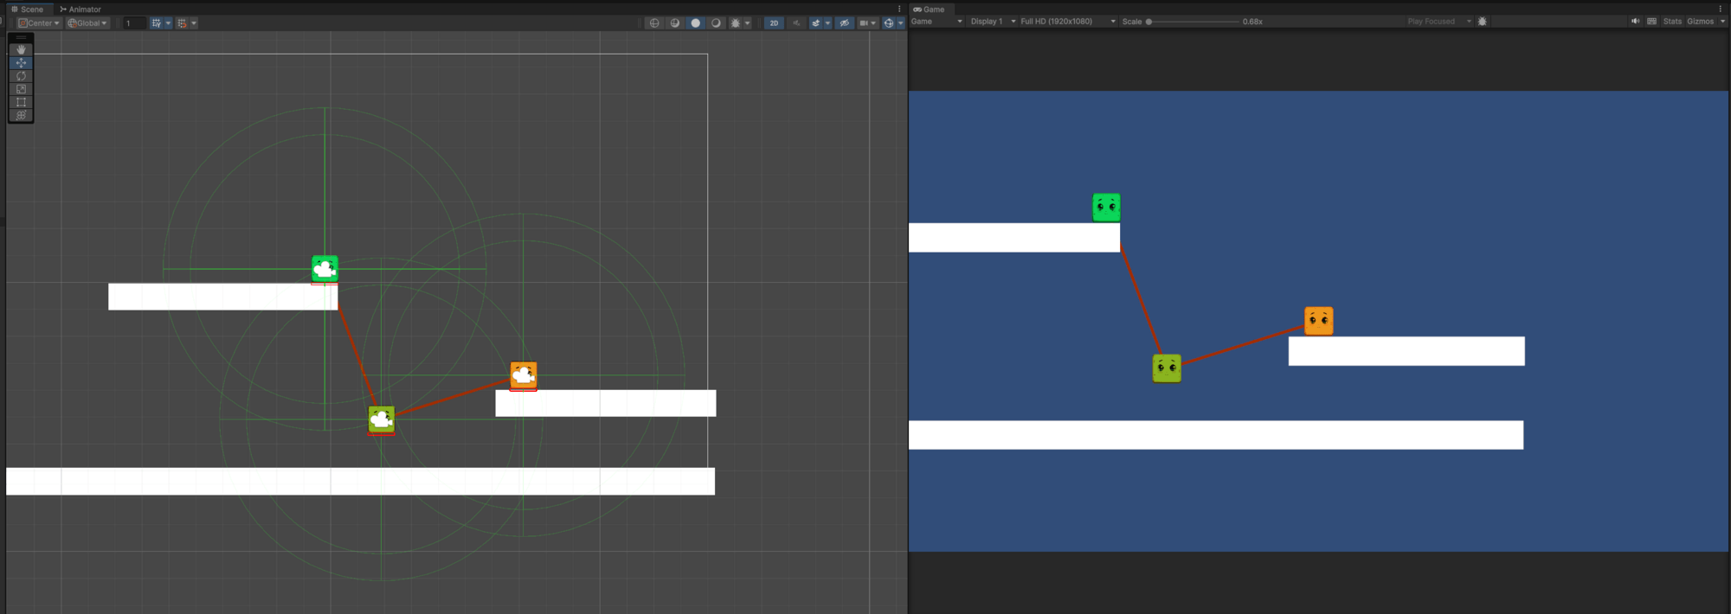Click the Gizmos button in Game view
Viewport: 1731px width, 614px height.
pos(1700,22)
